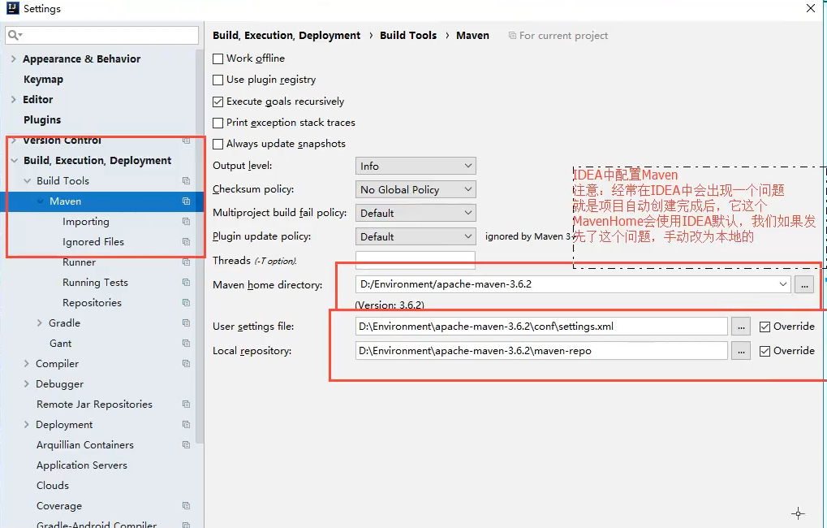Click the Threads (-T option) input field
827x528 pixels.
coord(416,260)
